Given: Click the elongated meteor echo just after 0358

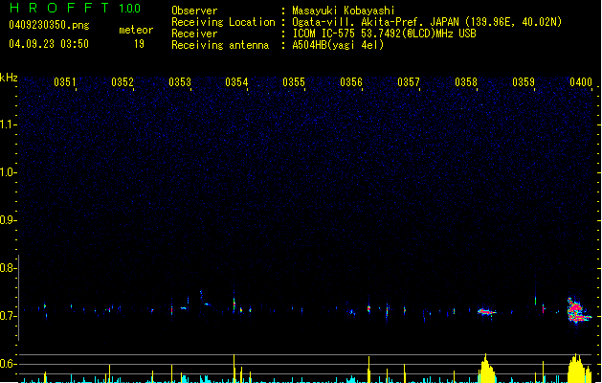Looking at the screenshot, I should click(x=486, y=312).
